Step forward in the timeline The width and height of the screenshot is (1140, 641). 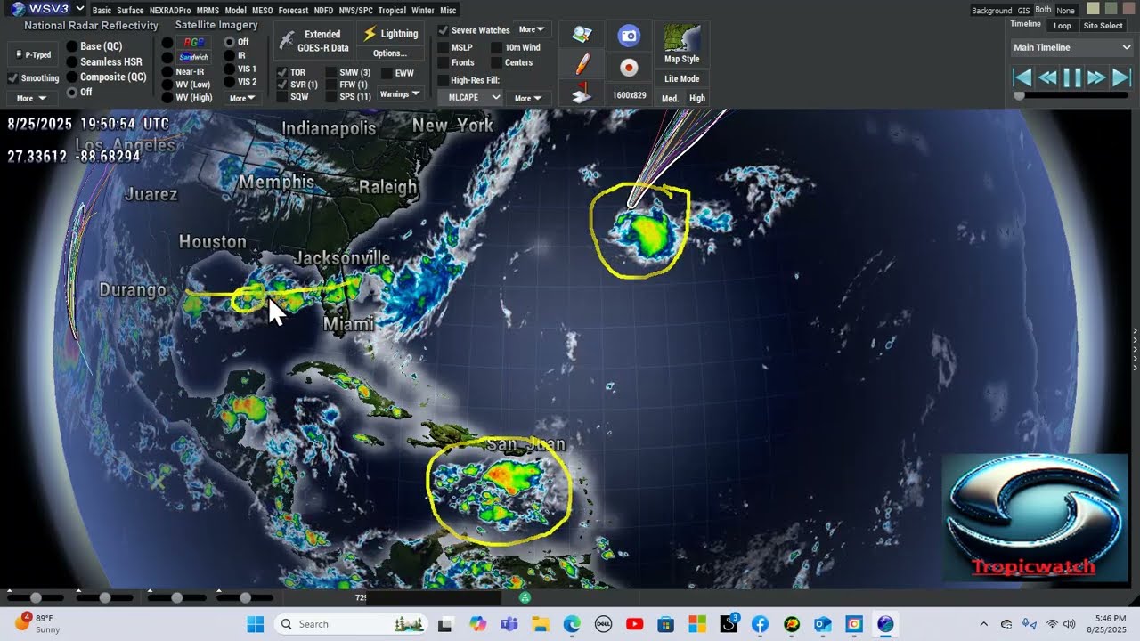click(1096, 77)
